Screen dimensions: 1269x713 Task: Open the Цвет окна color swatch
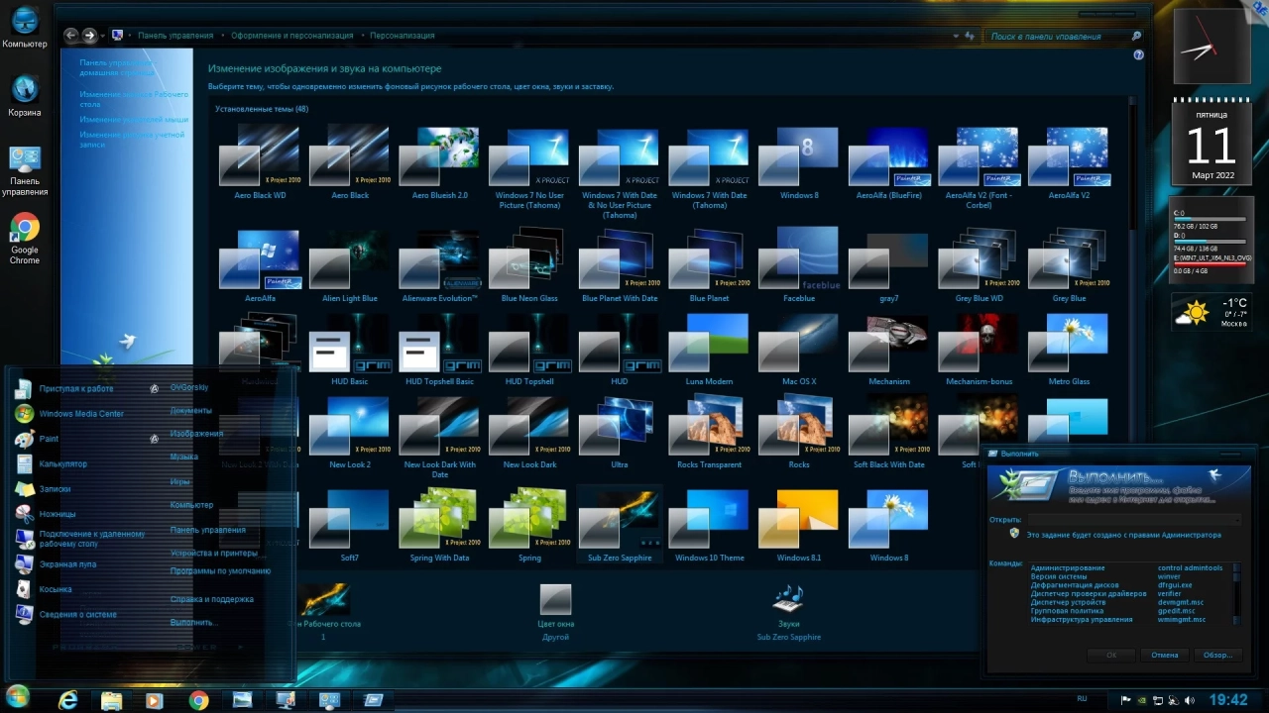555,599
